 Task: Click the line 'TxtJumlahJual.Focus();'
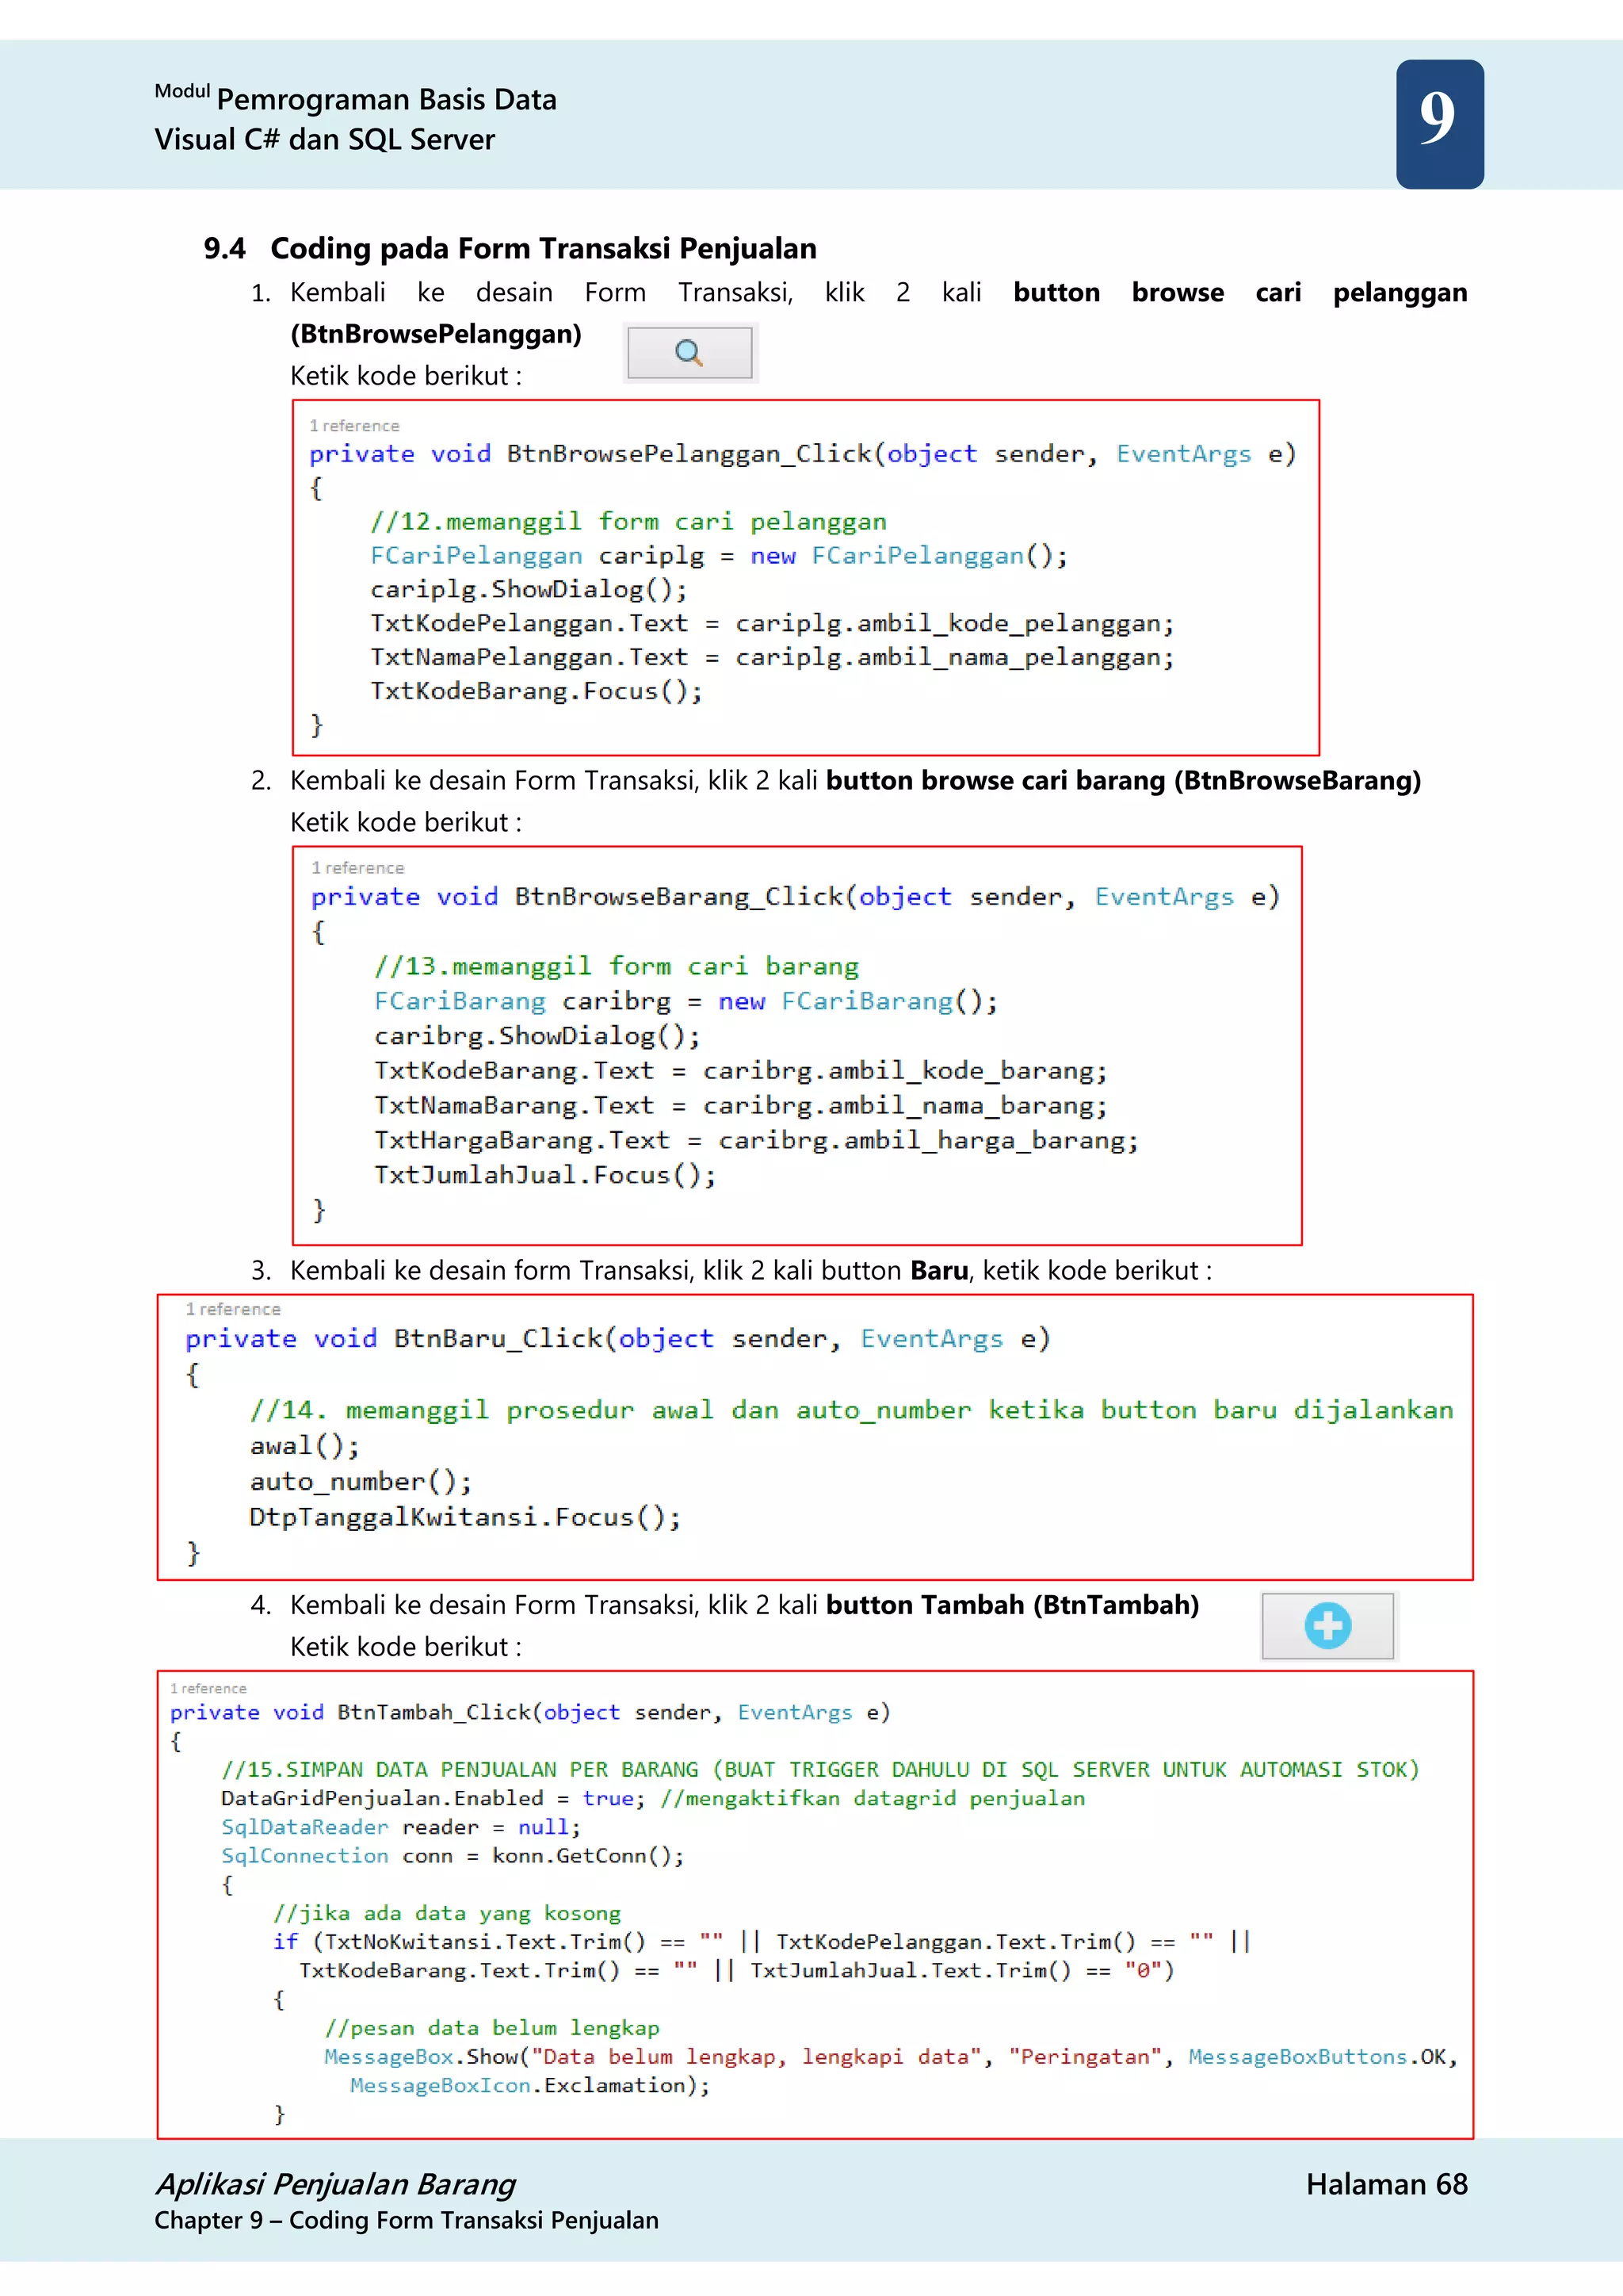pos(544,1175)
